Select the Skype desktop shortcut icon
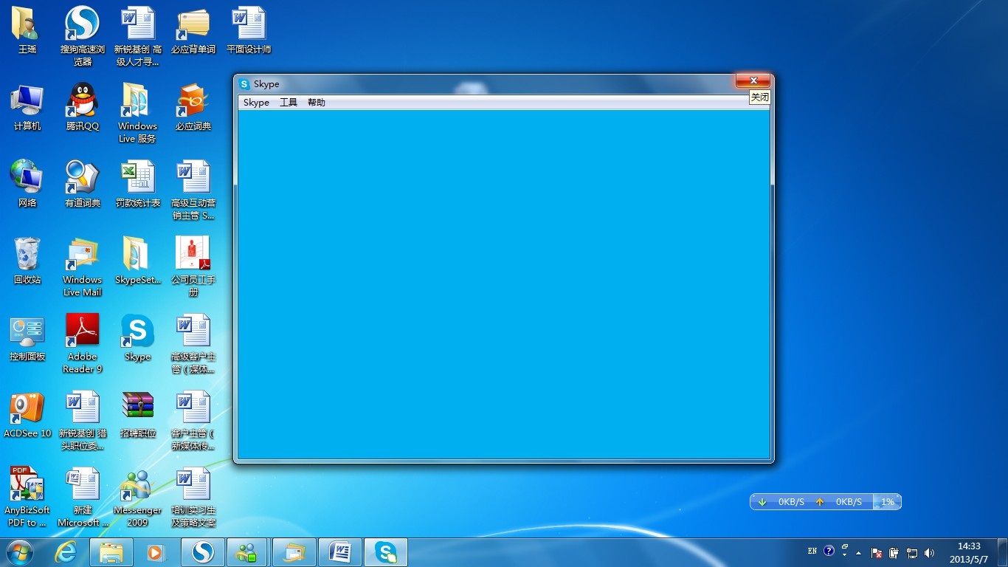This screenshot has width=1008, height=567. [138, 337]
